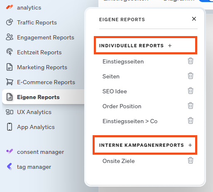
Task: Open the SEO Idee report
Action: tap(115, 91)
